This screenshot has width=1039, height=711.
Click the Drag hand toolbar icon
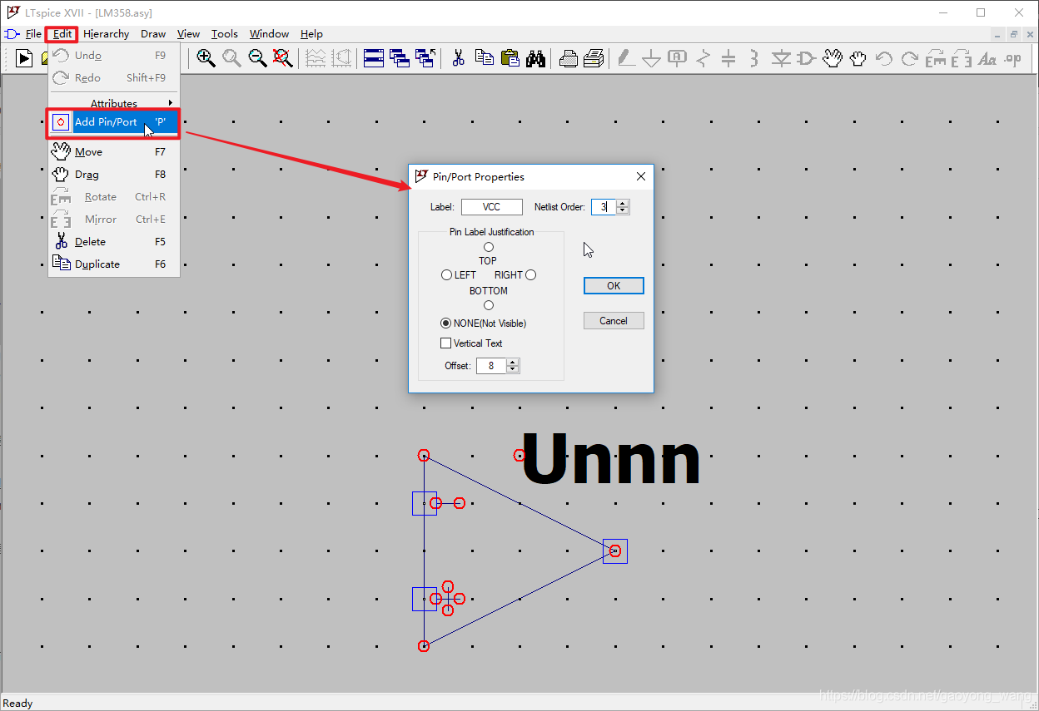pyautogui.click(x=858, y=58)
